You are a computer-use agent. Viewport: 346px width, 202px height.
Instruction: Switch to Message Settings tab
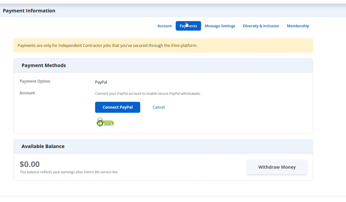click(x=220, y=26)
